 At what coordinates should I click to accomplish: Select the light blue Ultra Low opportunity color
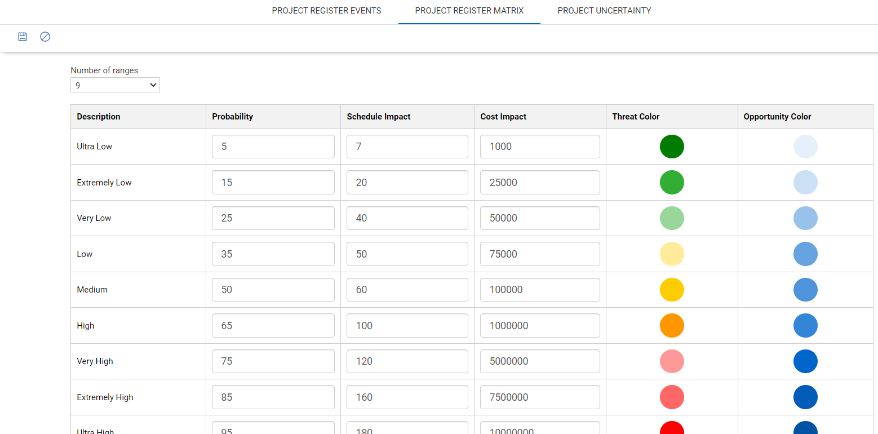(805, 146)
